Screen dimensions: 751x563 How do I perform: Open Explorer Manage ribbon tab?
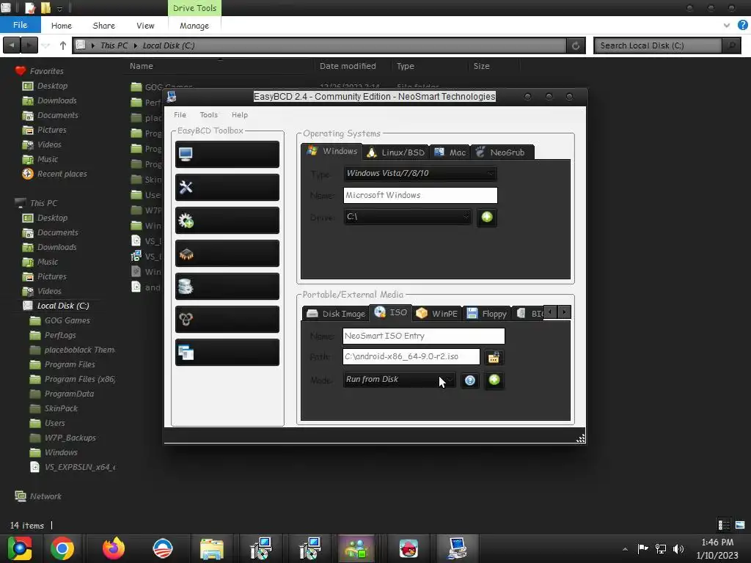pos(194,26)
